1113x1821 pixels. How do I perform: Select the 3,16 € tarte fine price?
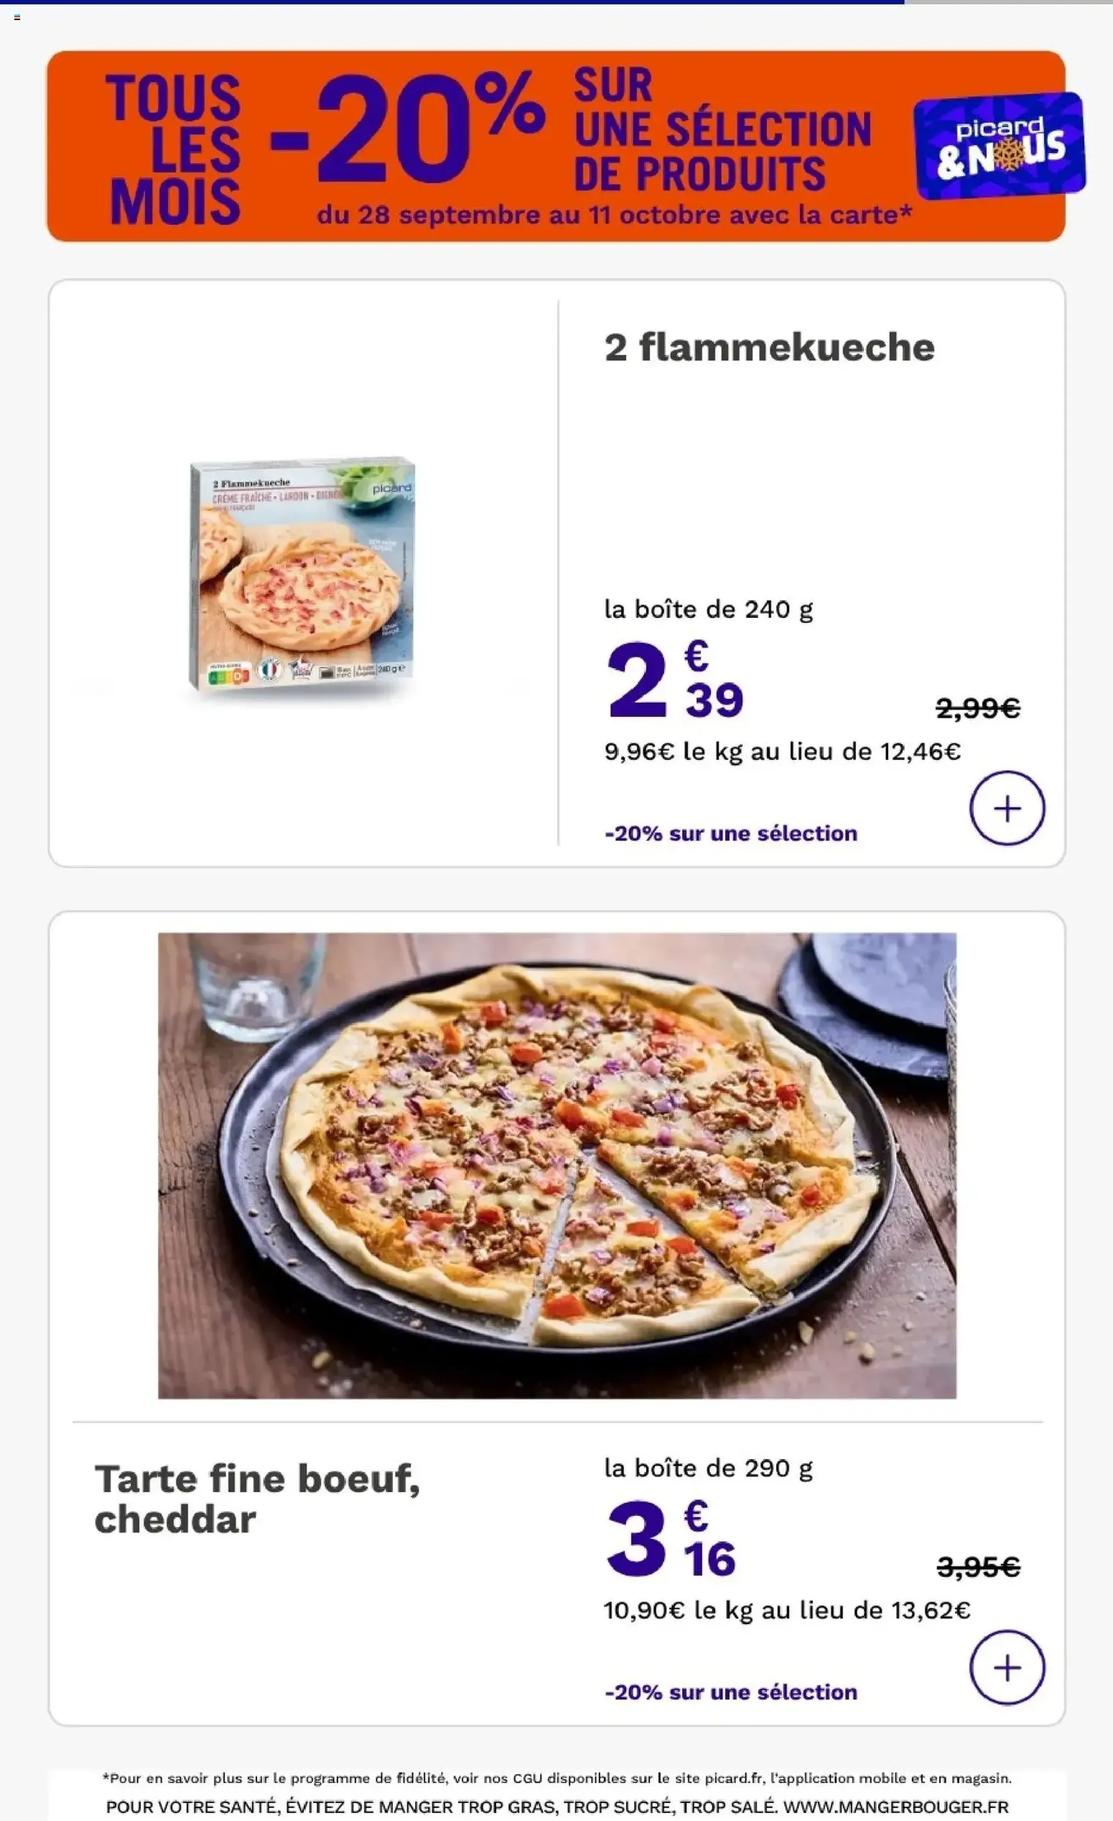tap(671, 1538)
